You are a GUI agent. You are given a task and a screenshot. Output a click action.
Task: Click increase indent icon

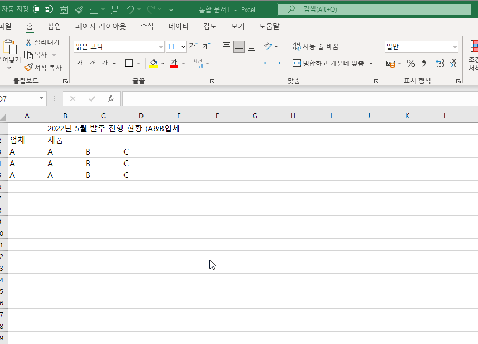click(281, 63)
